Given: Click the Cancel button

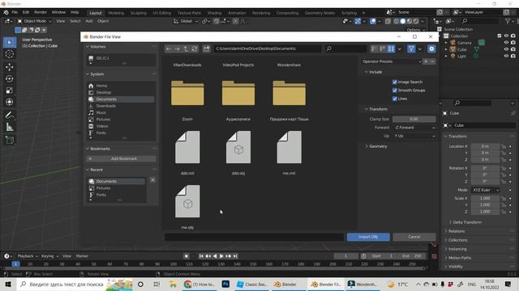Looking at the screenshot, I should tap(414, 237).
